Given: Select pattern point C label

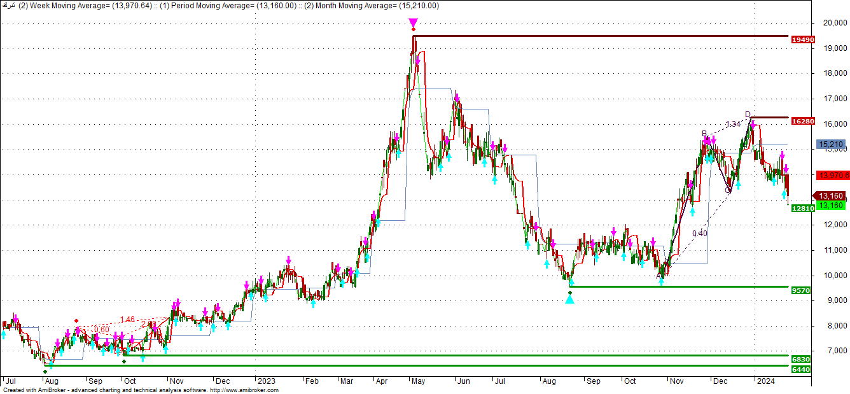Looking at the screenshot, I should click(x=727, y=190).
